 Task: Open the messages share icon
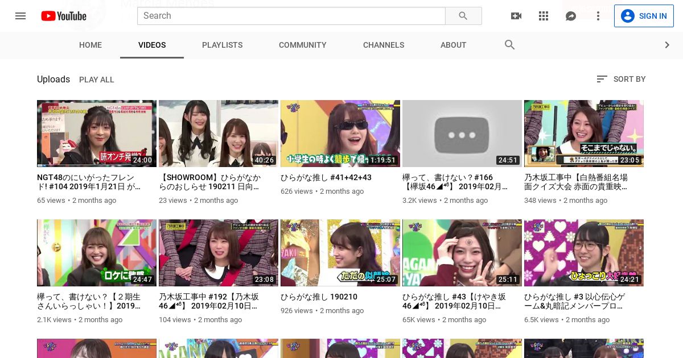(x=571, y=16)
